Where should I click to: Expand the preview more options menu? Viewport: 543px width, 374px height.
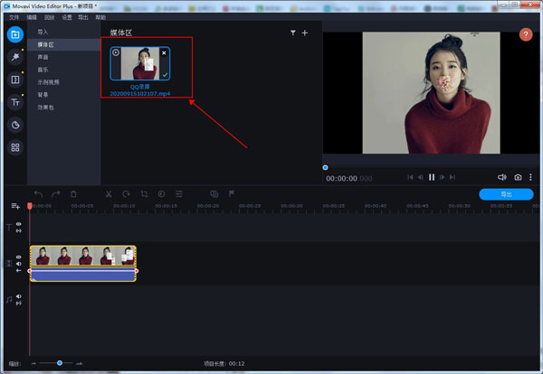(x=531, y=178)
